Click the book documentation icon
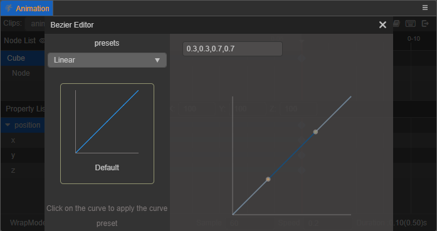The height and width of the screenshot is (231, 437). (397, 23)
